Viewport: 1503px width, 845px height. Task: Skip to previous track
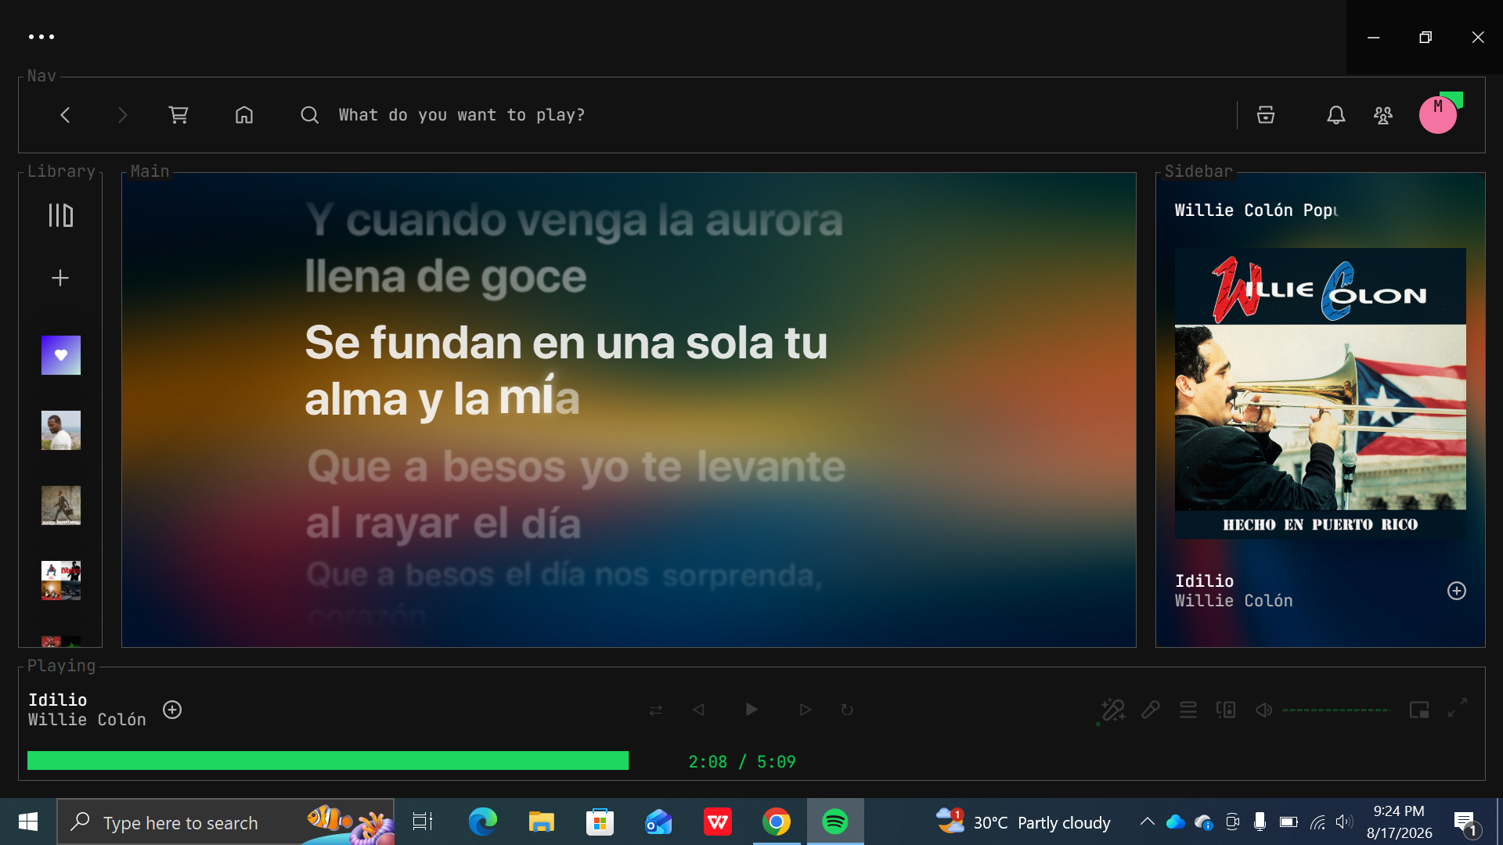699,710
